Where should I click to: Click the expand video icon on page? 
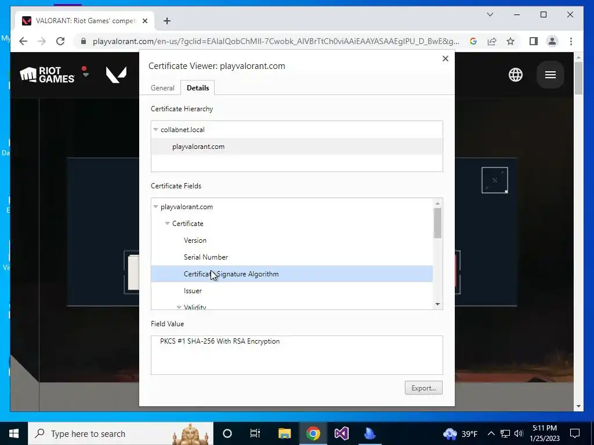pos(494,180)
